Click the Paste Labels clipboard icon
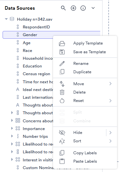This screenshot has width=119, height=172. pyautogui.click(x=62, y=161)
